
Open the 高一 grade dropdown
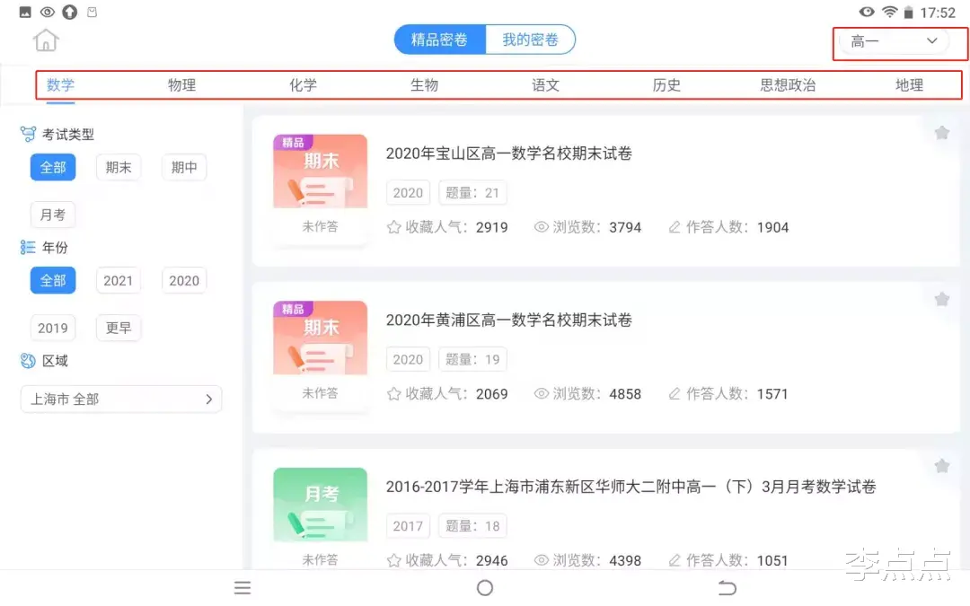point(898,41)
